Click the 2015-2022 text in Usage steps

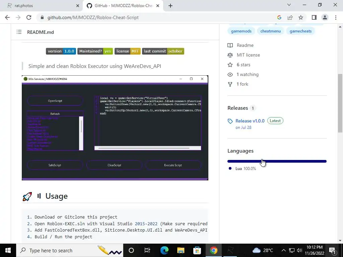pos(146,224)
